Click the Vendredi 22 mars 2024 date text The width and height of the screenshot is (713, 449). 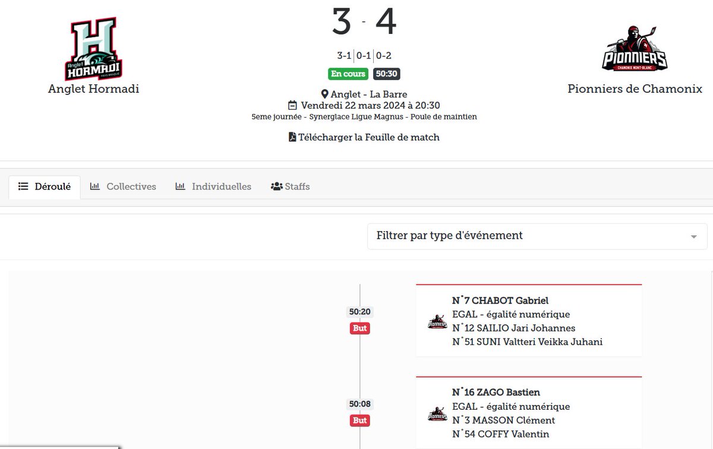[x=370, y=105]
